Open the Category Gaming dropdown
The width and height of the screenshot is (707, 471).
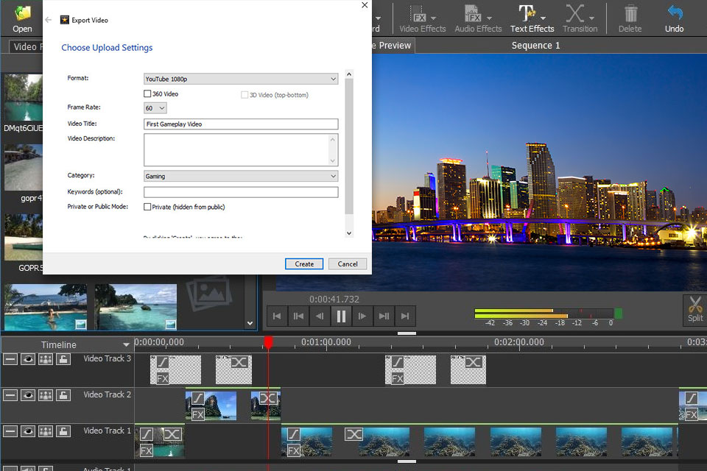point(240,177)
